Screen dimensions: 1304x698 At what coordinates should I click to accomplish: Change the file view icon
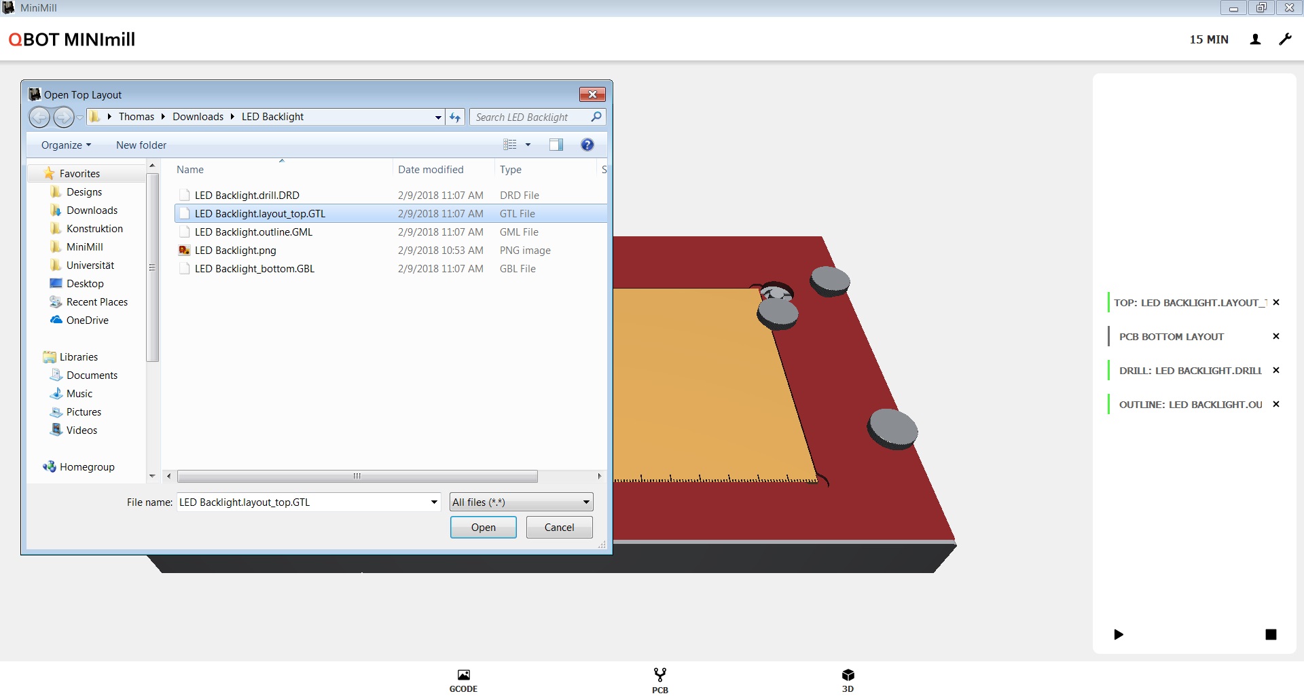(x=510, y=145)
